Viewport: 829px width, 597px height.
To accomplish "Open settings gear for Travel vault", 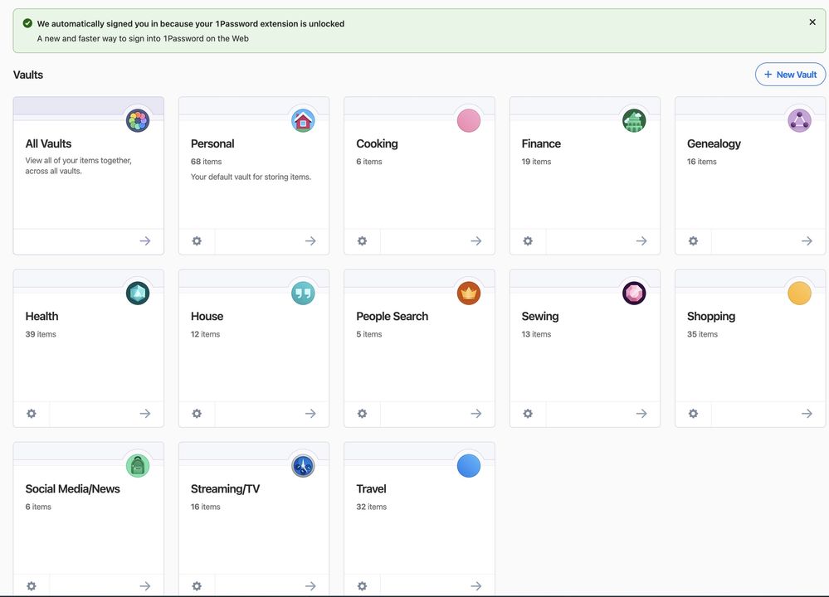I will coord(362,586).
